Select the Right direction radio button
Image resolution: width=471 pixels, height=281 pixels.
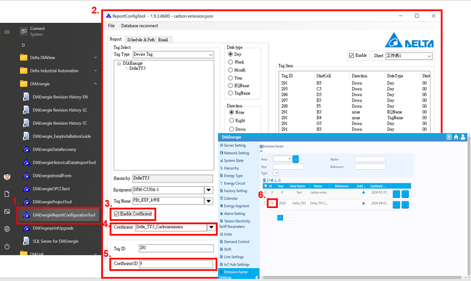coord(231,121)
